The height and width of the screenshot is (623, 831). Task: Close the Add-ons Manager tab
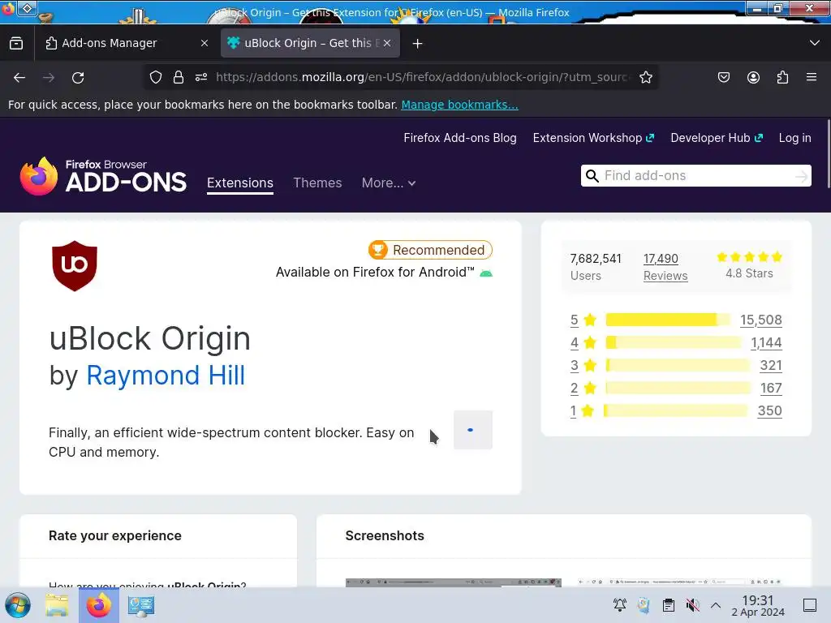point(204,43)
